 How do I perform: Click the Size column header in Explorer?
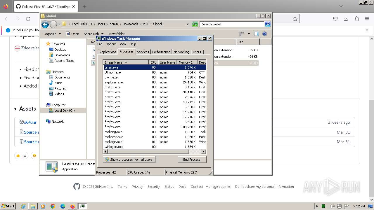247,42
